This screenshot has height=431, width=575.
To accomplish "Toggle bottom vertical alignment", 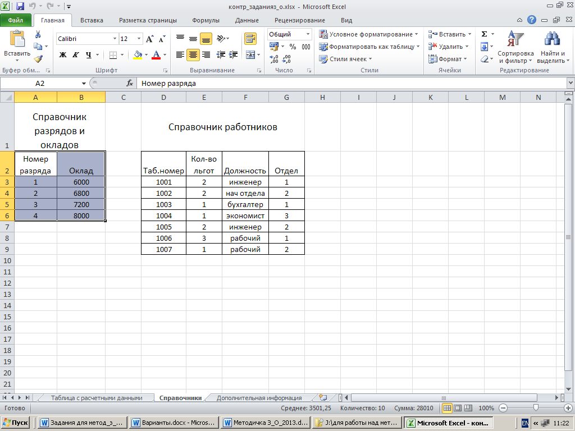I will click(x=206, y=39).
